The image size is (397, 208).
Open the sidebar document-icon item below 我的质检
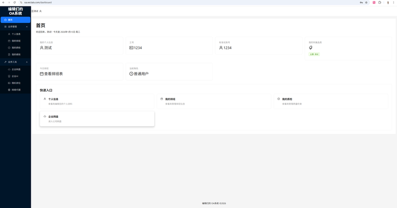(x=15, y=54)
